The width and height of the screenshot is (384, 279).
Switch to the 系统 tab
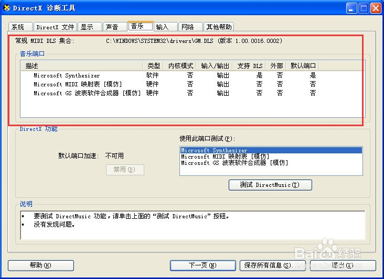(x=20, y=27)
